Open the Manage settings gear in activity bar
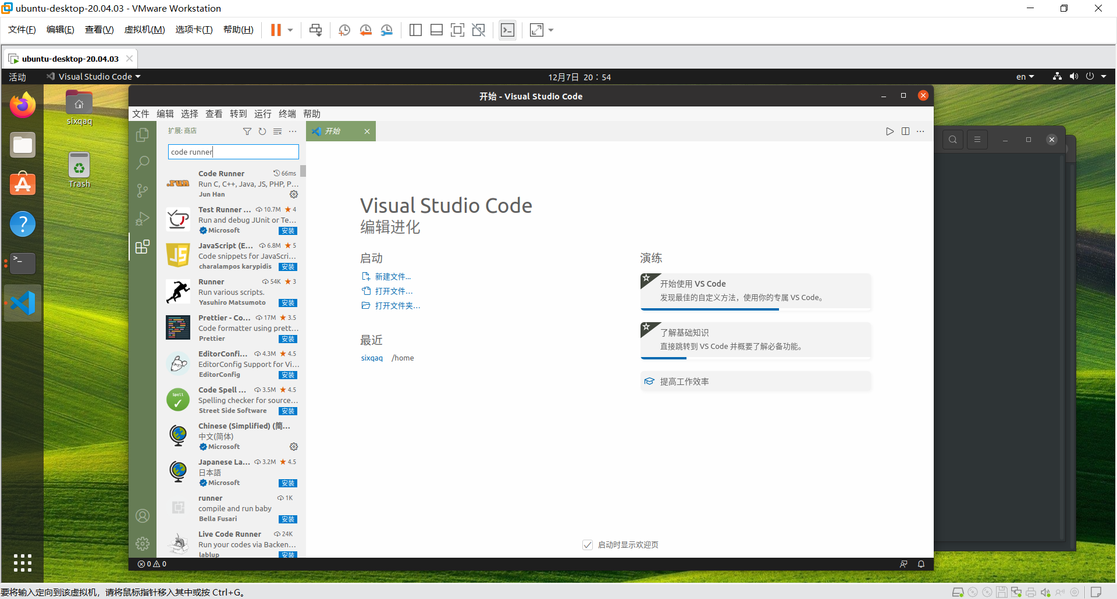The width and height of the screenshot is (1117, 599). pos(143,543)
